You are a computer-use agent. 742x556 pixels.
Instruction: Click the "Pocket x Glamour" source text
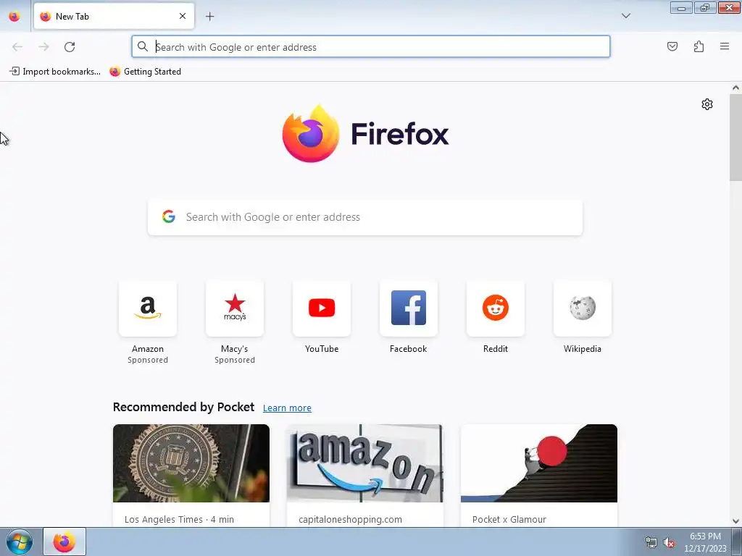(509, 519)
